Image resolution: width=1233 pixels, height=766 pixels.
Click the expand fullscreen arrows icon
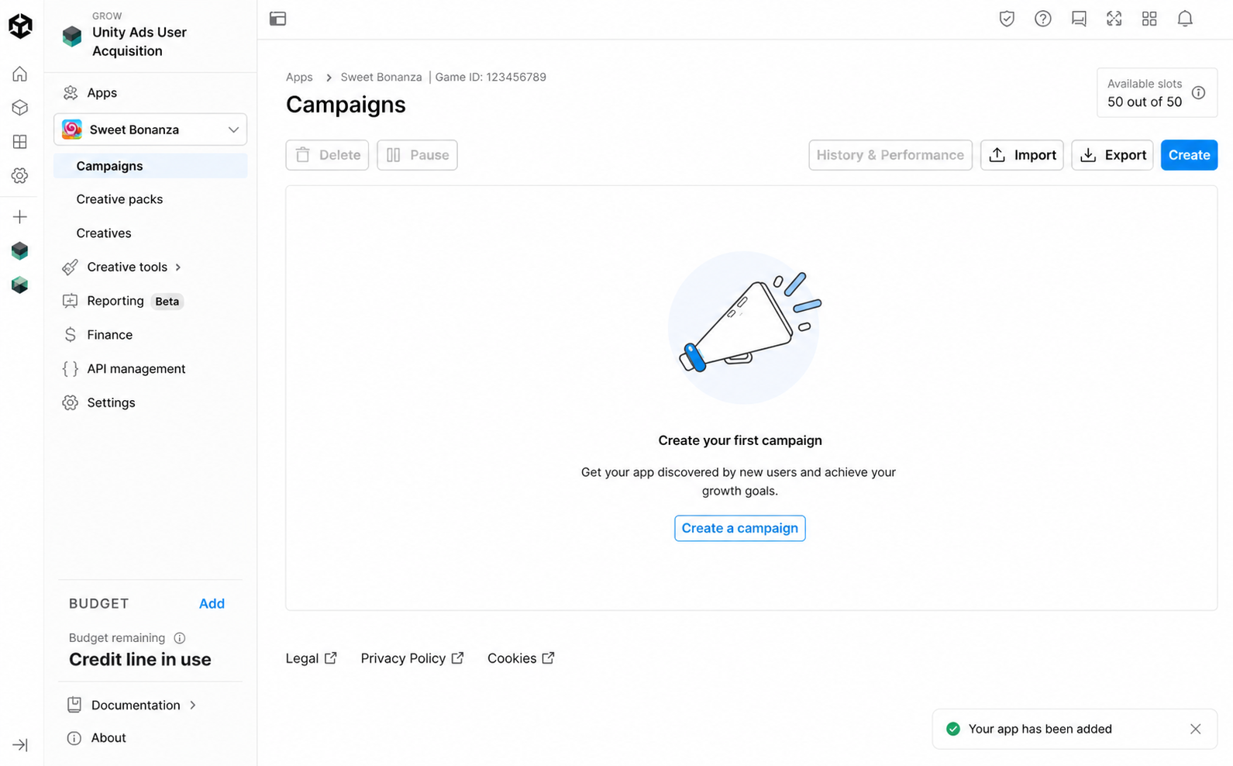coord(1114,19)
